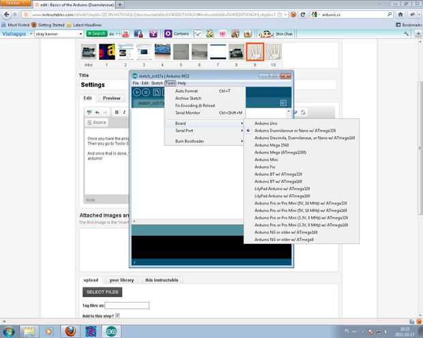Reload the page in Firefox
The image size is (423, 338).
click(x=303, y=14)
